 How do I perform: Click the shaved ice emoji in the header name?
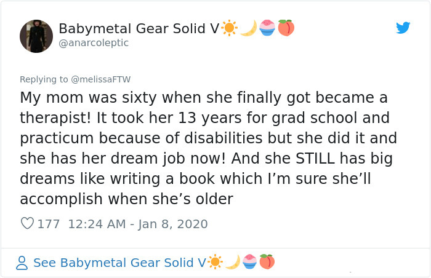(x=267, y=28)
